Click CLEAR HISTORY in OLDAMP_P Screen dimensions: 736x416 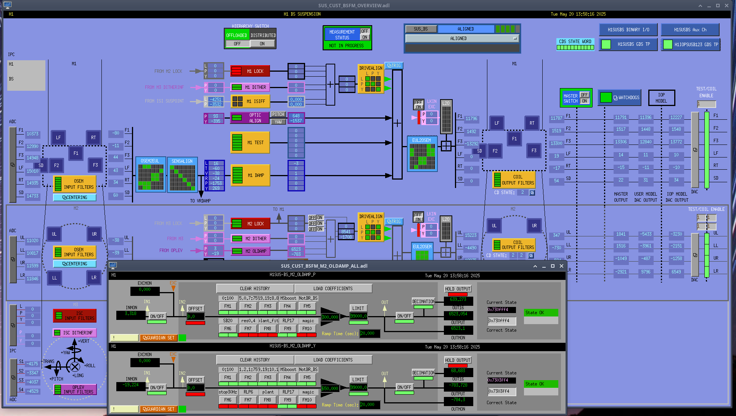tap(255, 289)
